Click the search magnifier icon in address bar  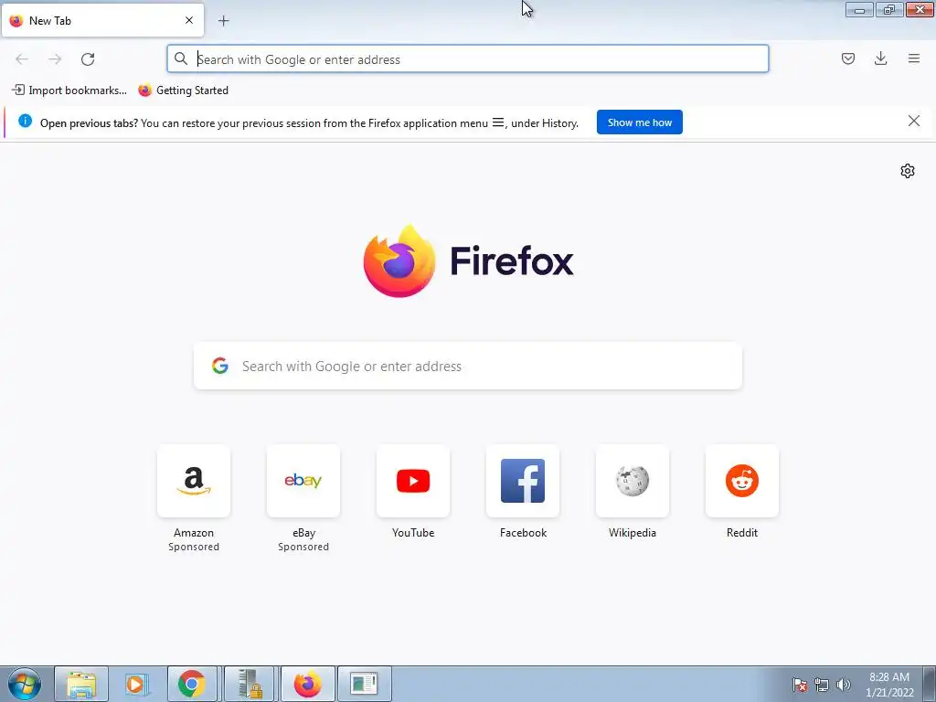coord(181,58)
